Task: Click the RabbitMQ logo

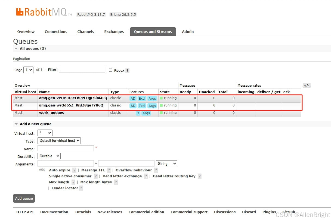Action: (x=41, y=12)
